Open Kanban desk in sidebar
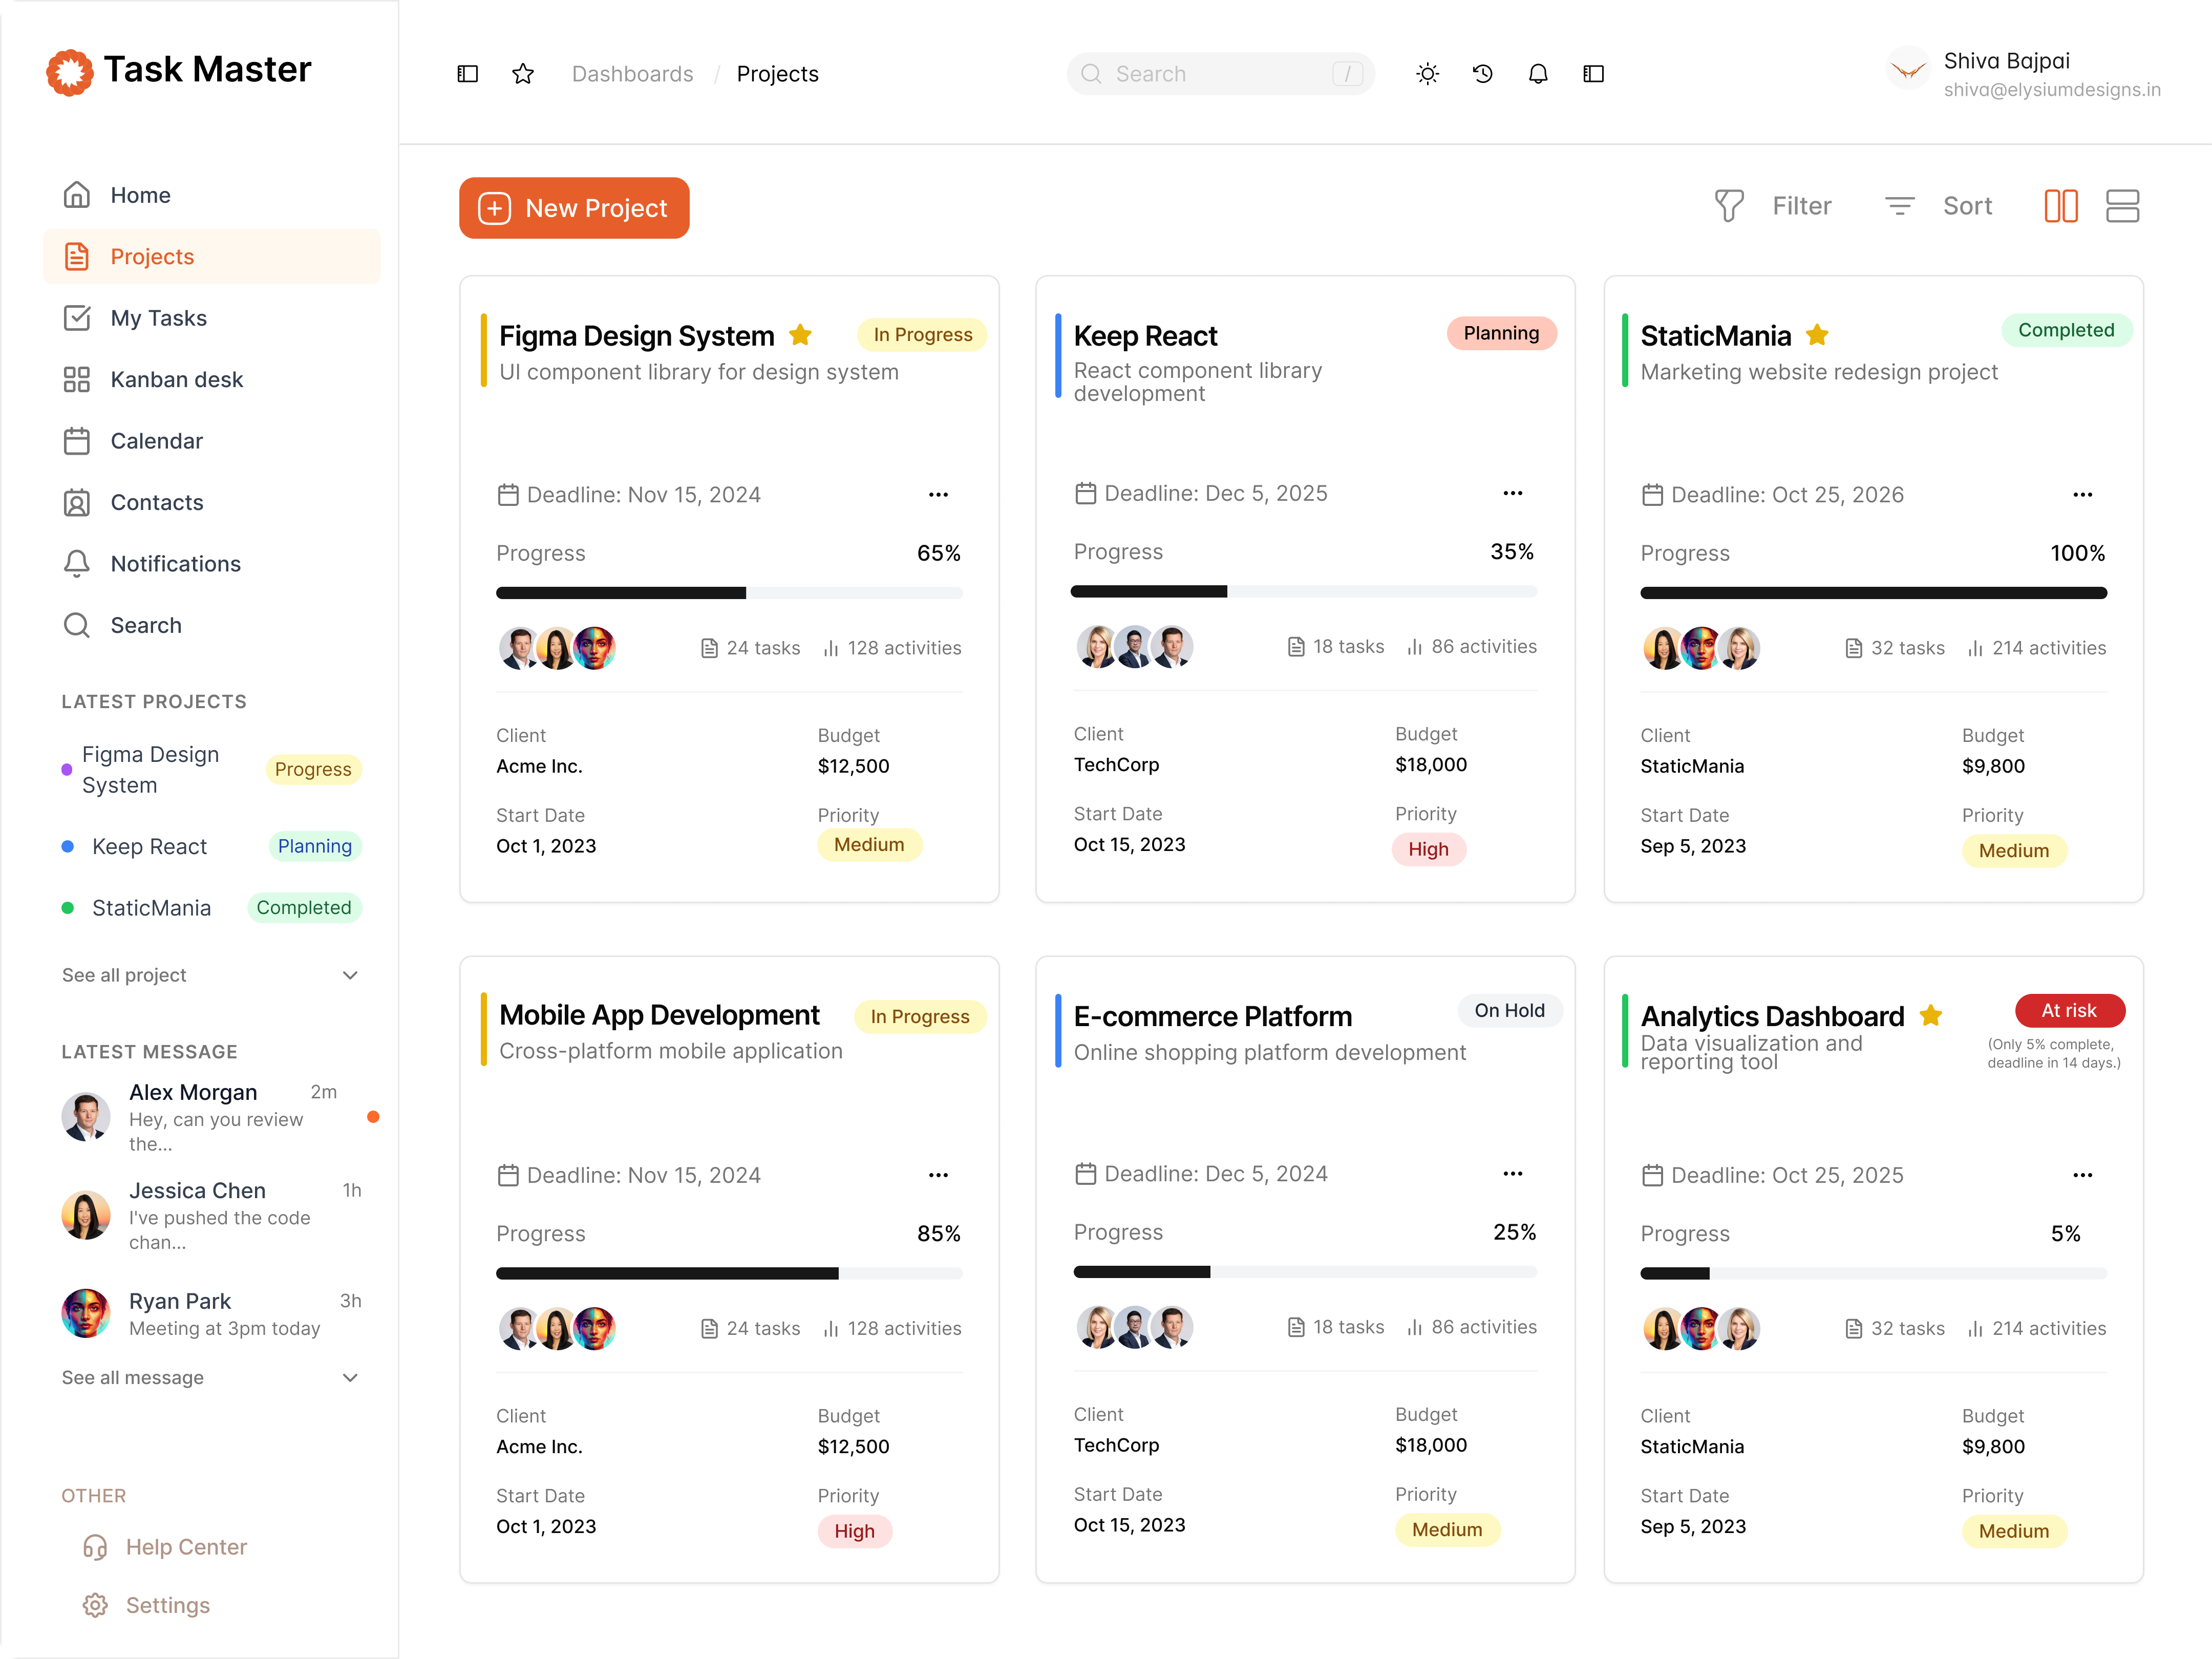The height and width of the screenshot is (1659, 2212). tap(176, 380)
